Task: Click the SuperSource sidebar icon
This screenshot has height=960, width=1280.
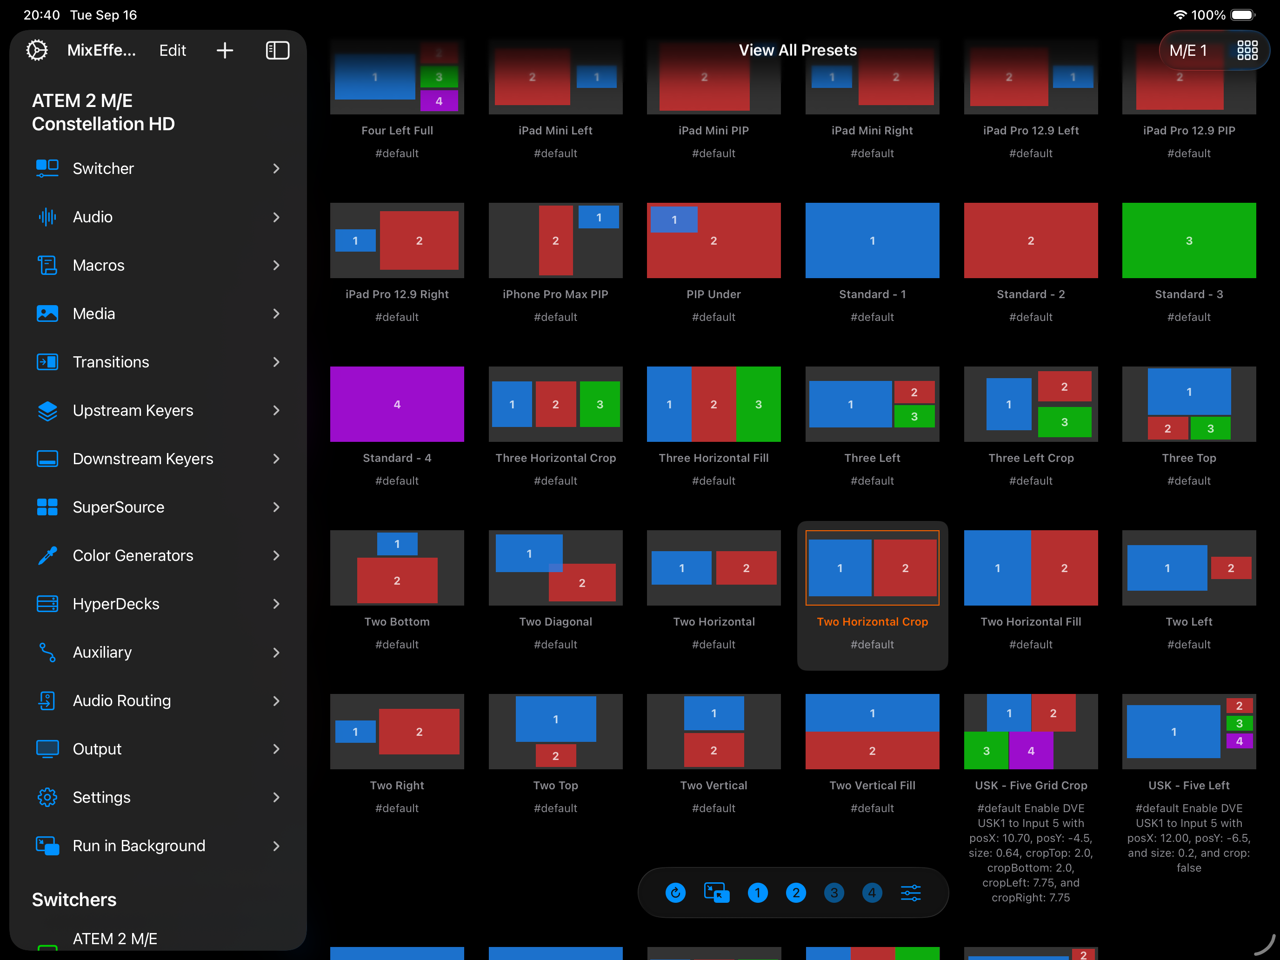Action: [x=47, y=507]
